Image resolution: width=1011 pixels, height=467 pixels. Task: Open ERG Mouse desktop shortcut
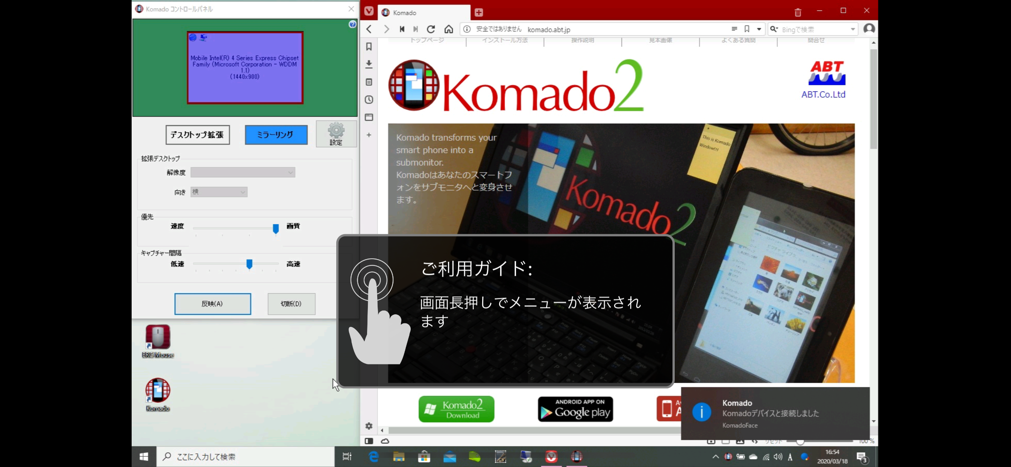coord(158,341)
